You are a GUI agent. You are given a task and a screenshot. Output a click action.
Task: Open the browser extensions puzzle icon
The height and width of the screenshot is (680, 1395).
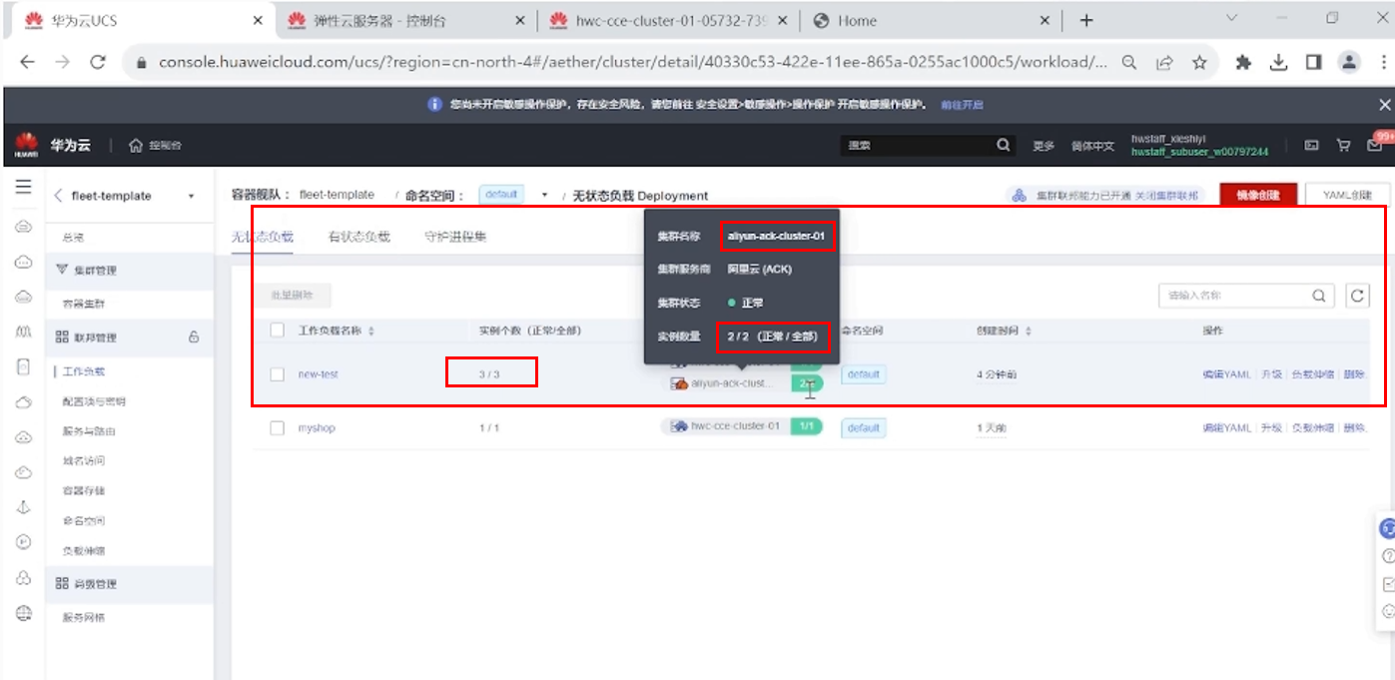1243,62
